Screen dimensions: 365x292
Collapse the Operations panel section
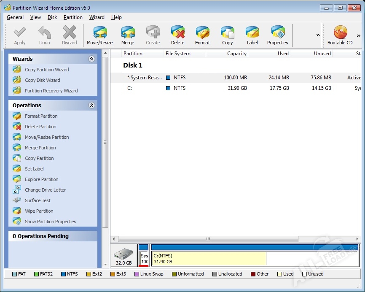[x=91, y=105]
